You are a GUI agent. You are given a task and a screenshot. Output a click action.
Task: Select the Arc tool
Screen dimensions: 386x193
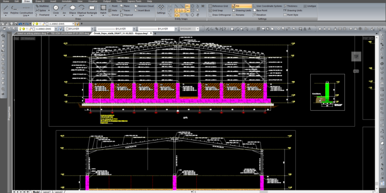64,9
